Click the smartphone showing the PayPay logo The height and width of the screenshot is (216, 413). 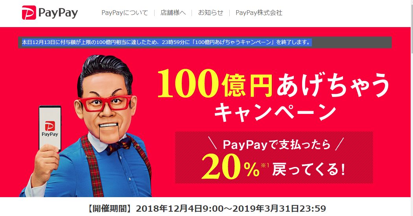(50, 128)
